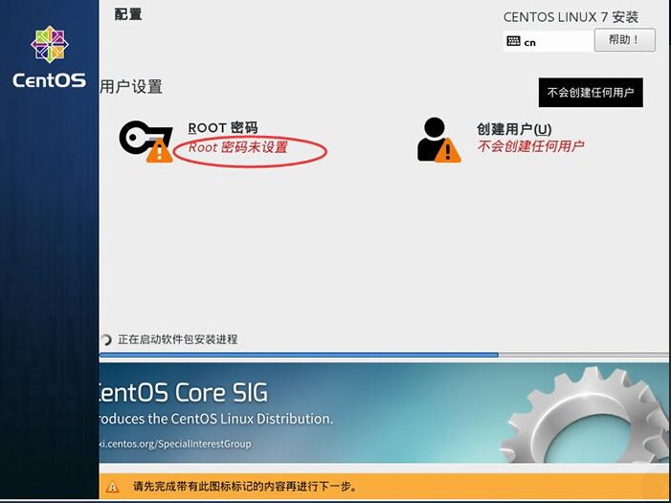Open ROOT password key icon
The image size is (671, 503).
(x=145, y=142)
